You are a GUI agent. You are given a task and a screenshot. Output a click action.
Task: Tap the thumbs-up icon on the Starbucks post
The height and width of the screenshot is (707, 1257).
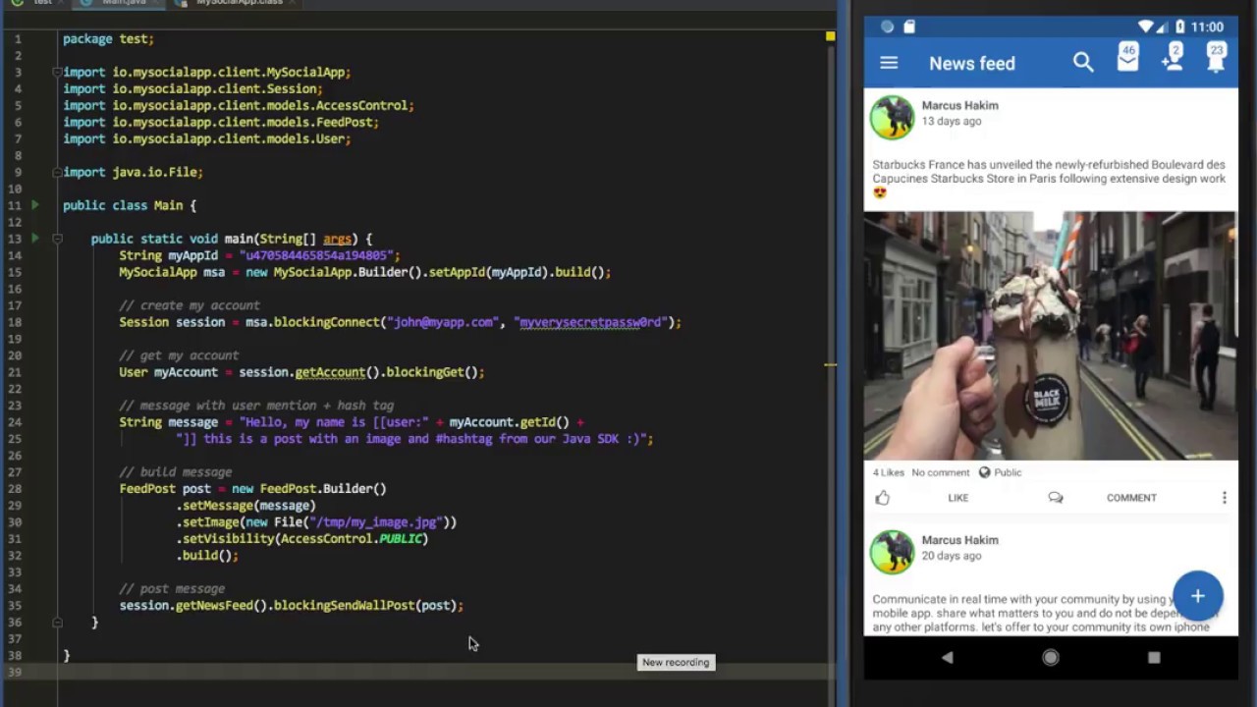883,498
